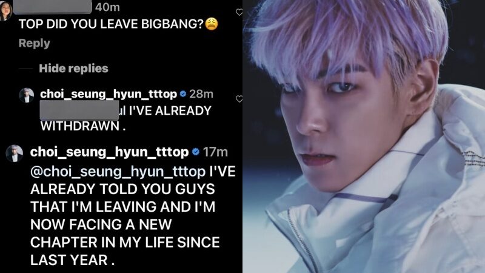Click the 40m timestamp
Viewport: 485px width, 273px height.
[x=107, y=7]
